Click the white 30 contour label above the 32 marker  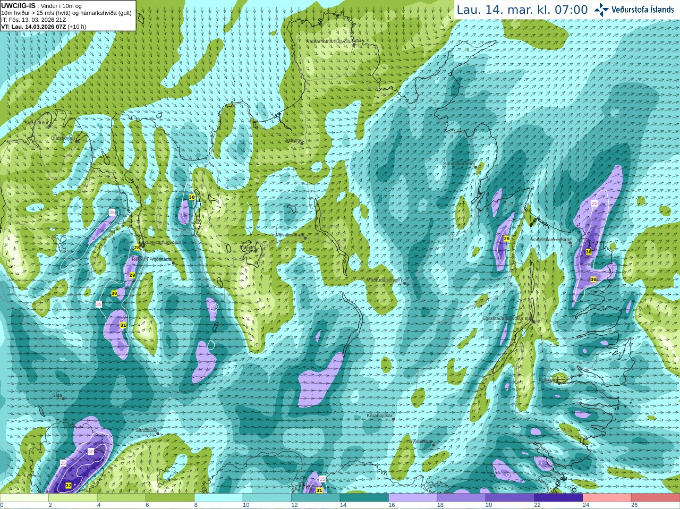[90, 452]
